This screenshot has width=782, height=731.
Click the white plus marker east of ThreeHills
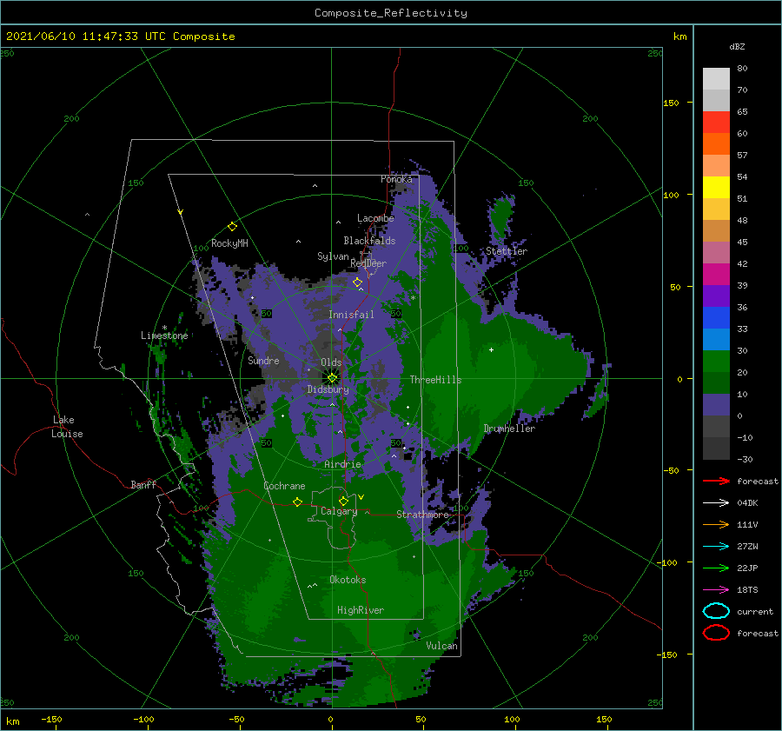point(491,349)
